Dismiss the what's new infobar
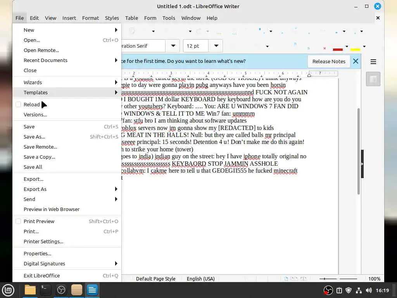The image size is (397, 298). click(x=356, y=61)
